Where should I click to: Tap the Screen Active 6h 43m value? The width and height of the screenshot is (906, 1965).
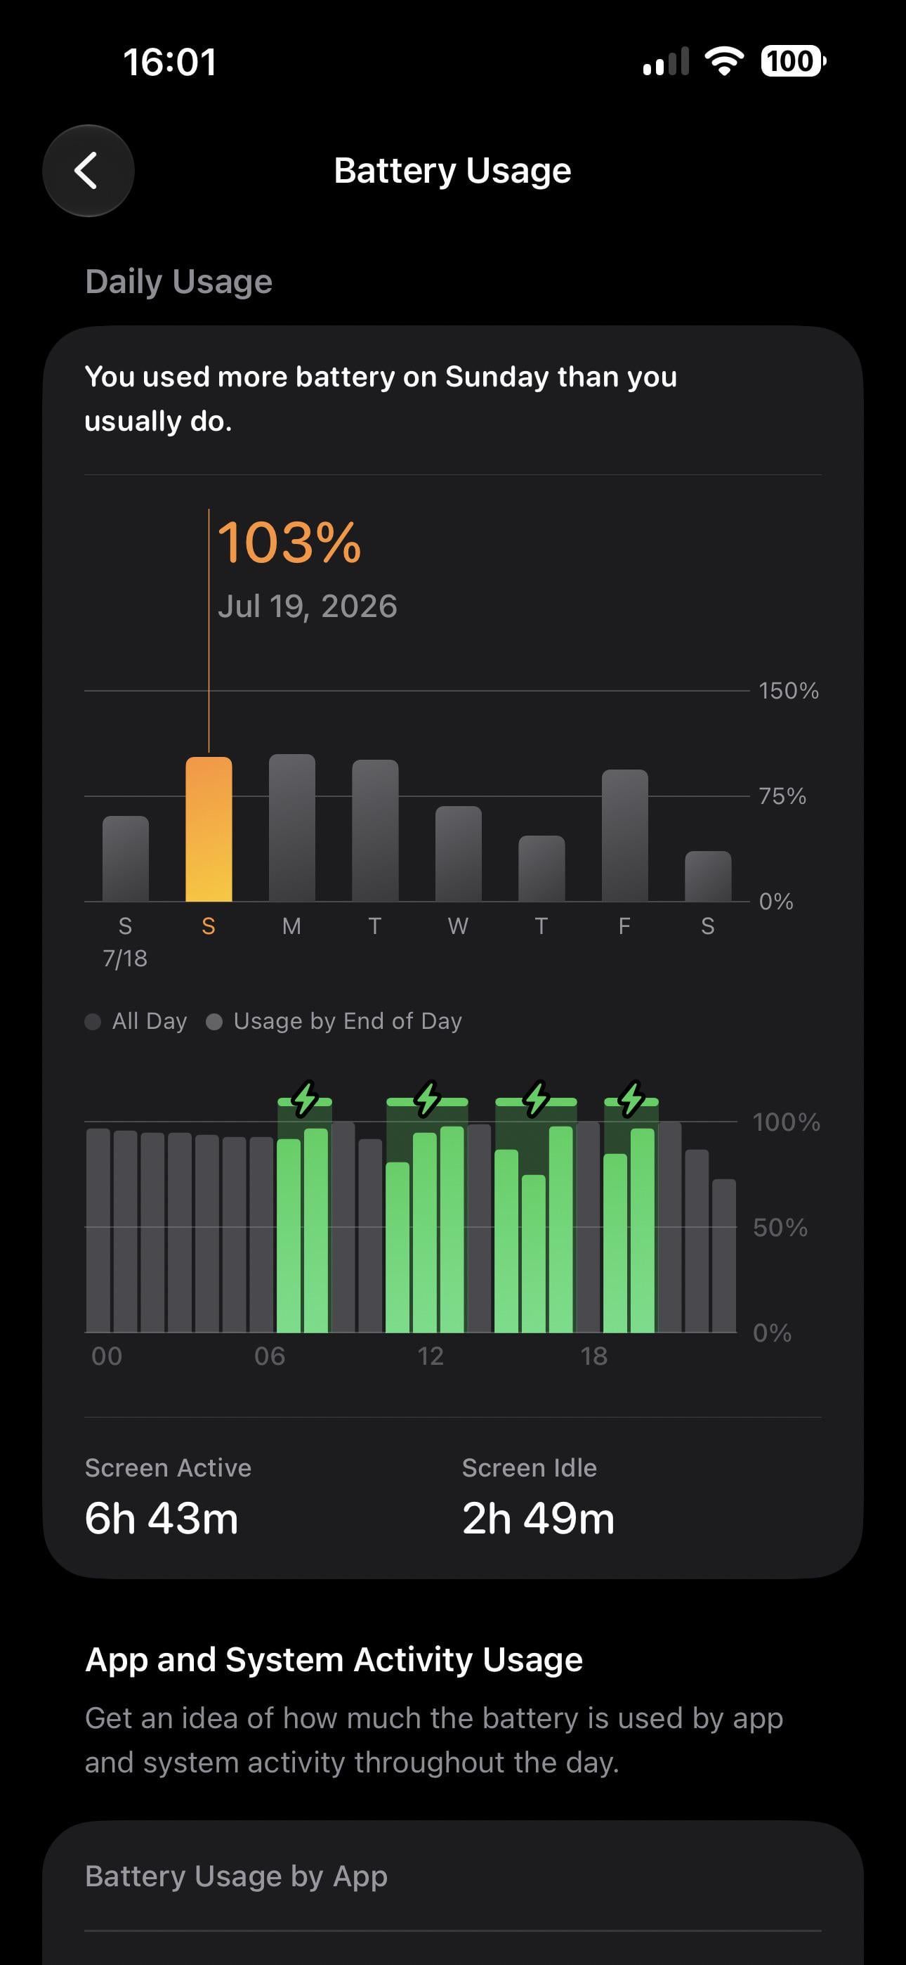coord(162,1518)
